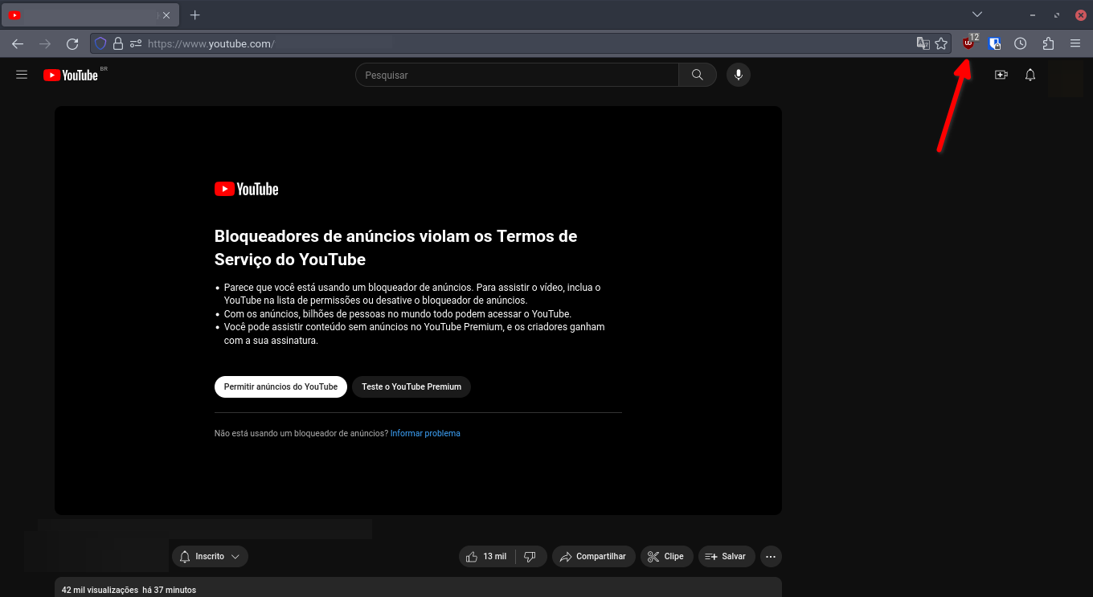Reload the current page
Viewport: 1093px width, 597px height.
(72, 43)
